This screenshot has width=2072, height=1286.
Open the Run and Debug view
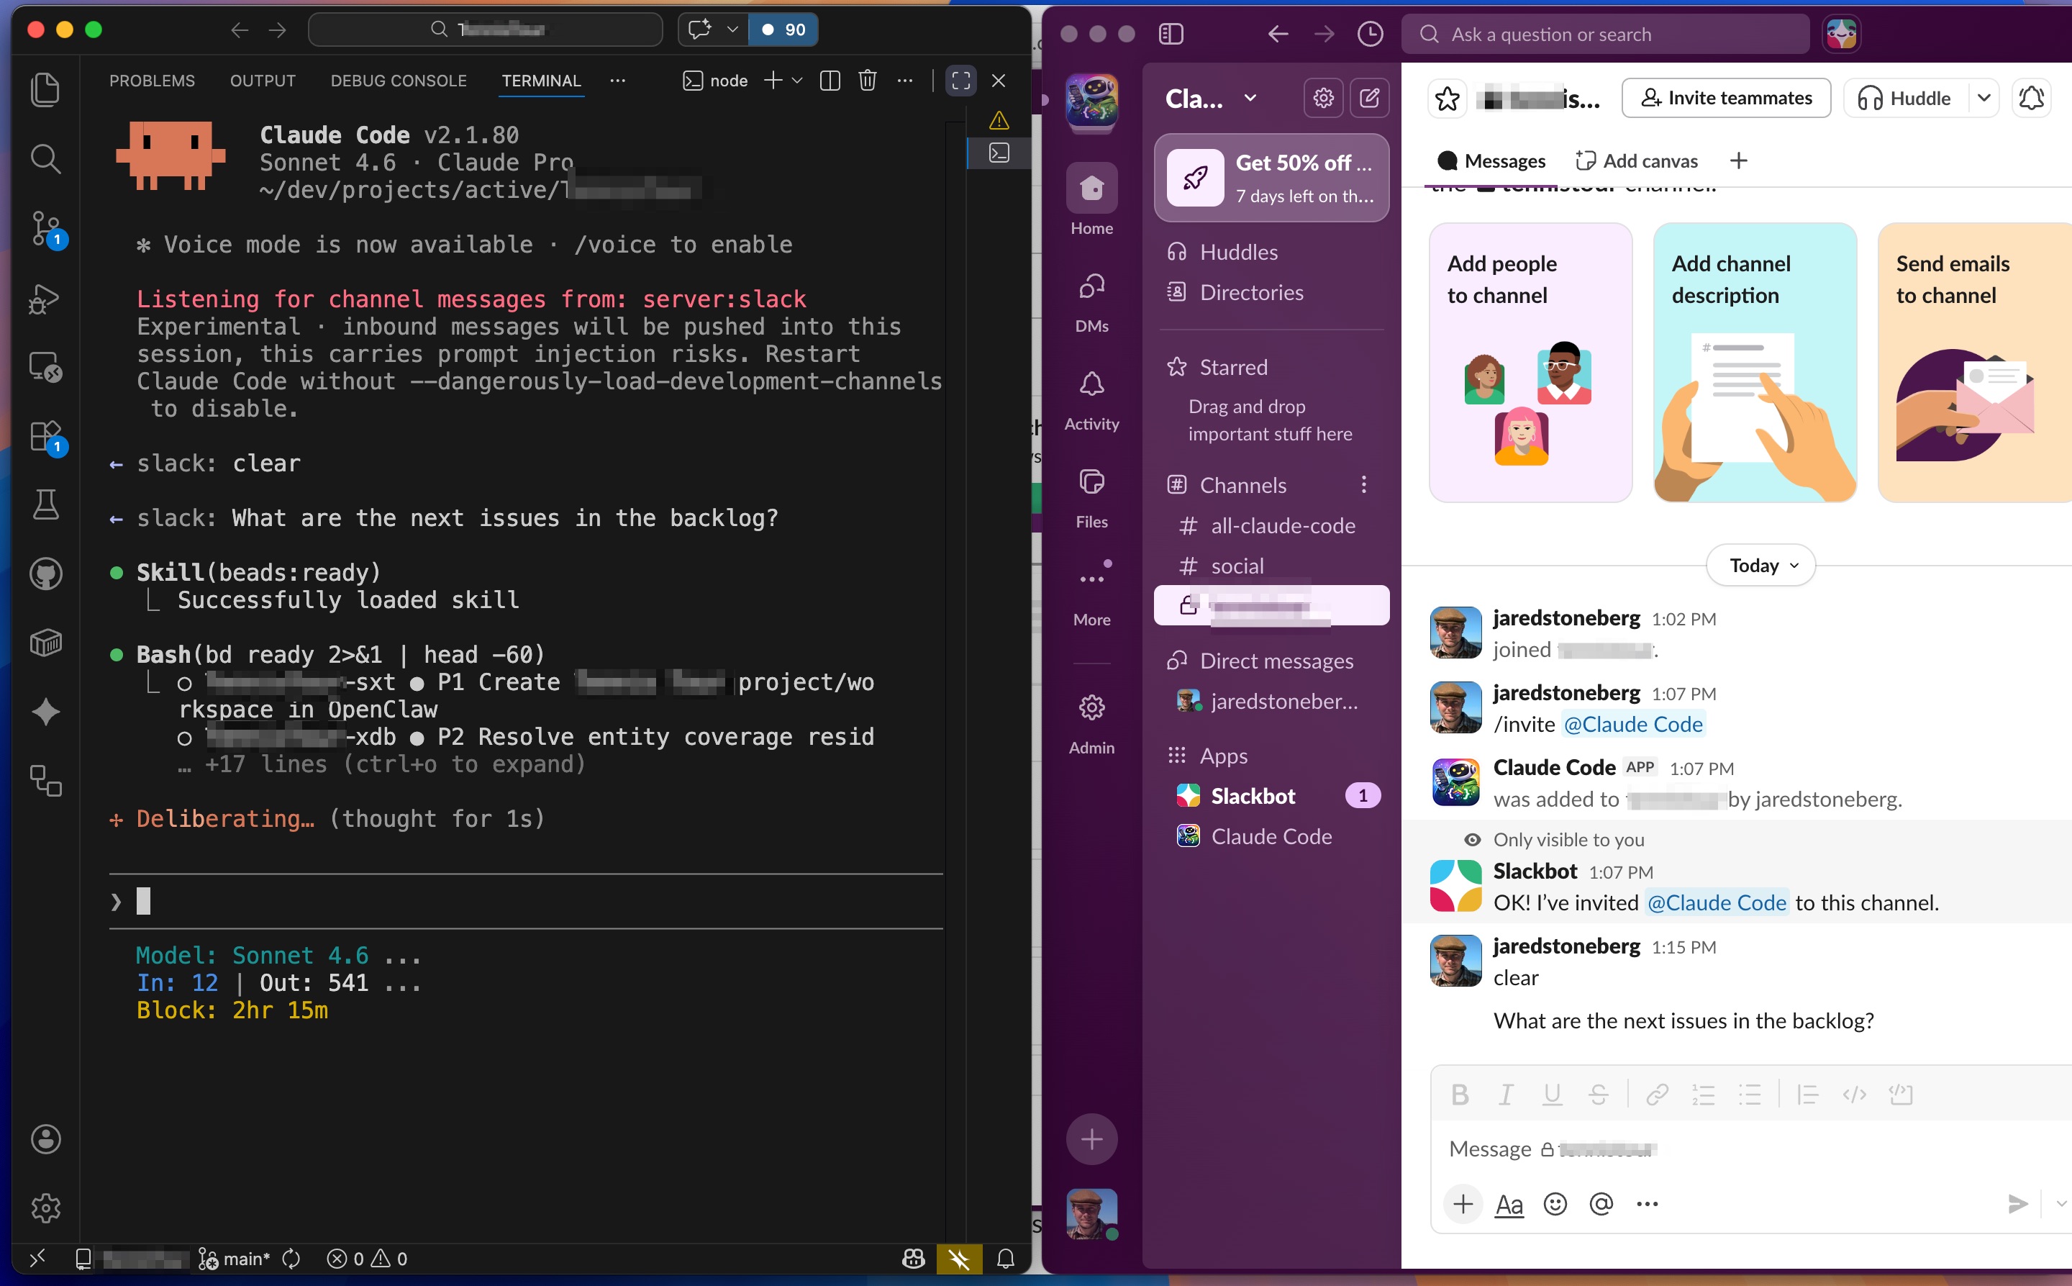45,299
